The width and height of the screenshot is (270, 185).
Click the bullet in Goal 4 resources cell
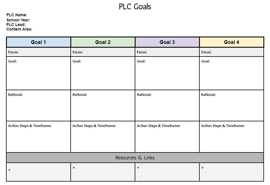click(202, 168)
